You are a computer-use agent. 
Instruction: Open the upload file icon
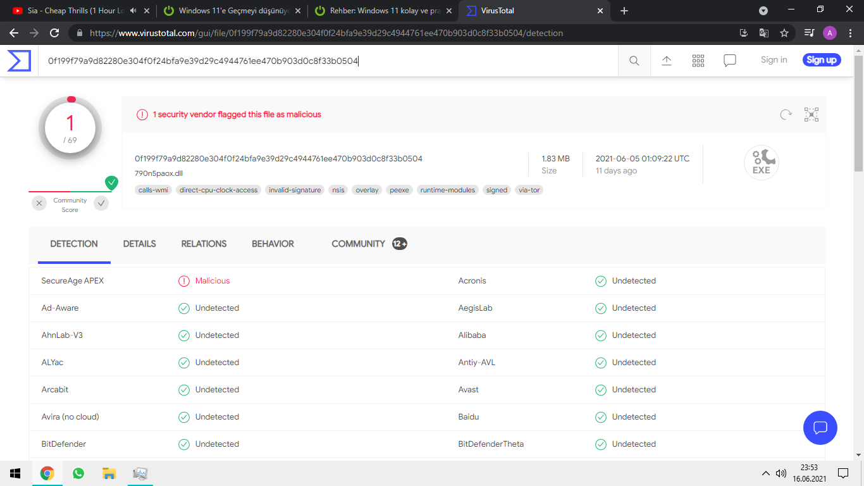[x=667, y=61]
